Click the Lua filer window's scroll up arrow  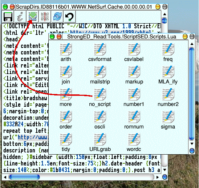[192, 44]
